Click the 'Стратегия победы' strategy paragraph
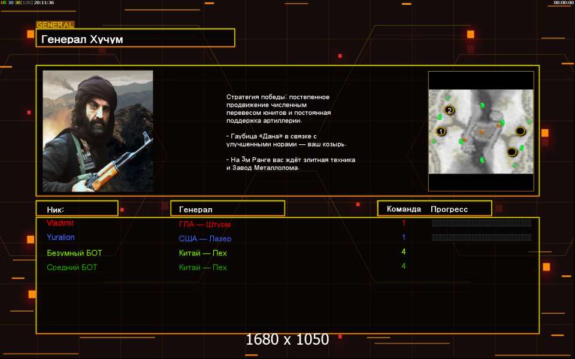Viewport: 575px width, 359px height. 279,109
